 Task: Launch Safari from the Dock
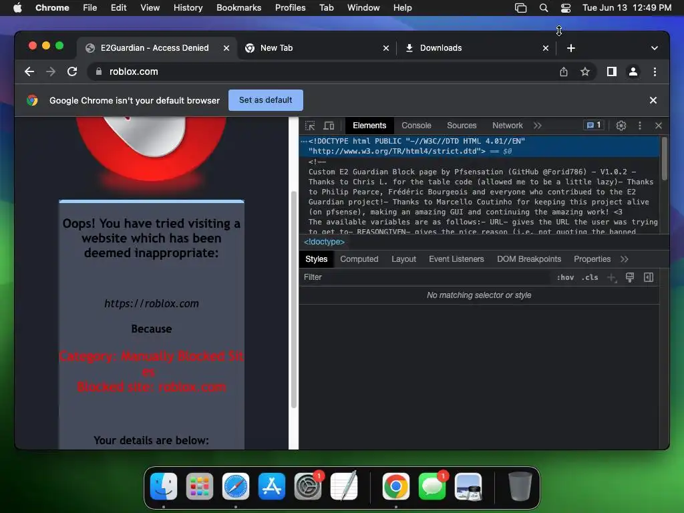pos(236,486)
